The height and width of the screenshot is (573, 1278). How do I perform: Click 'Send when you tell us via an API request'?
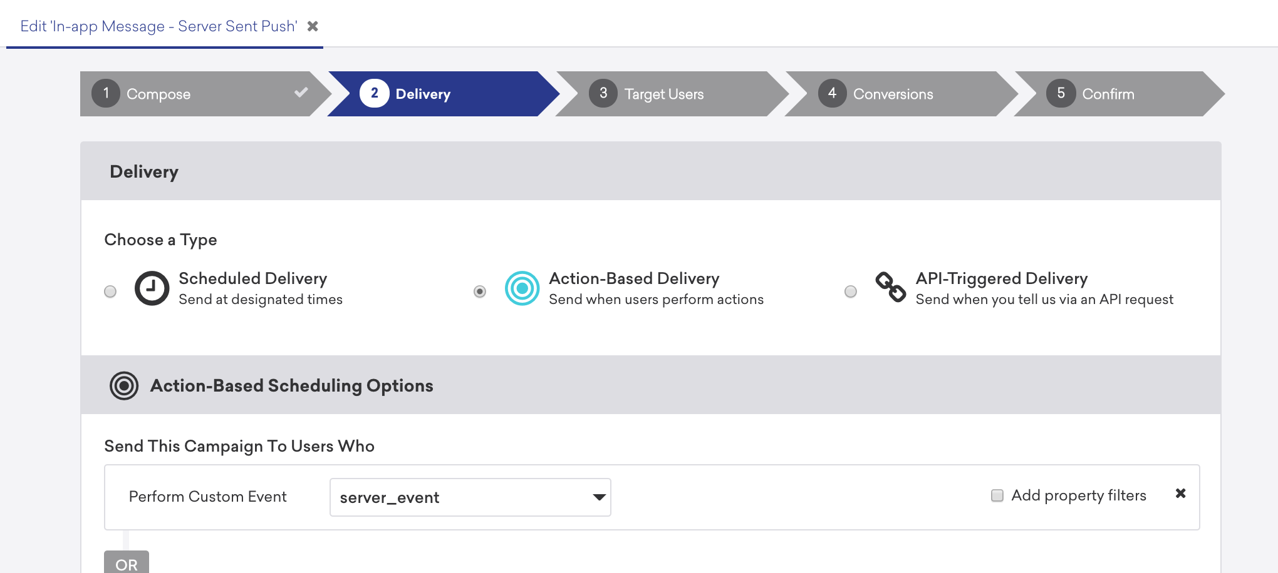coord(1044,300)
